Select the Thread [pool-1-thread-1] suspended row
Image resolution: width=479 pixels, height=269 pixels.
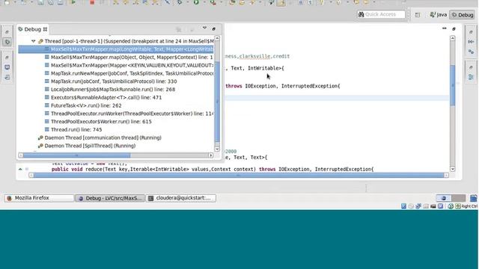click(x=126, y=41)
